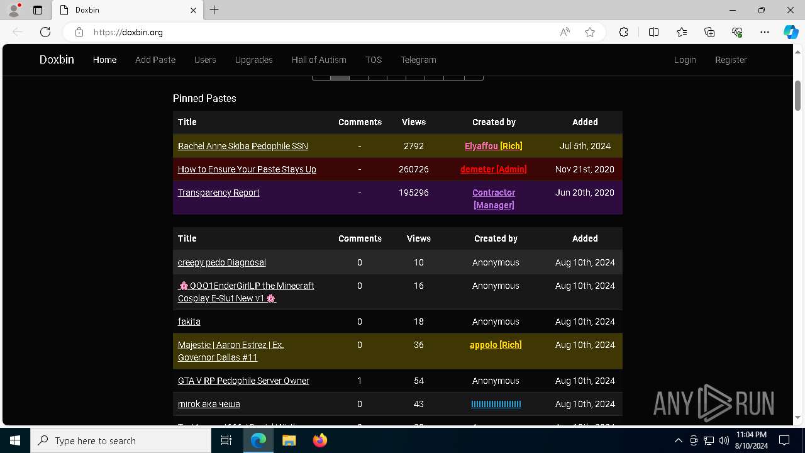This screenshot has height=453, width=805.
Task: Open the notification center icon
Action: [x=784, y=440]
